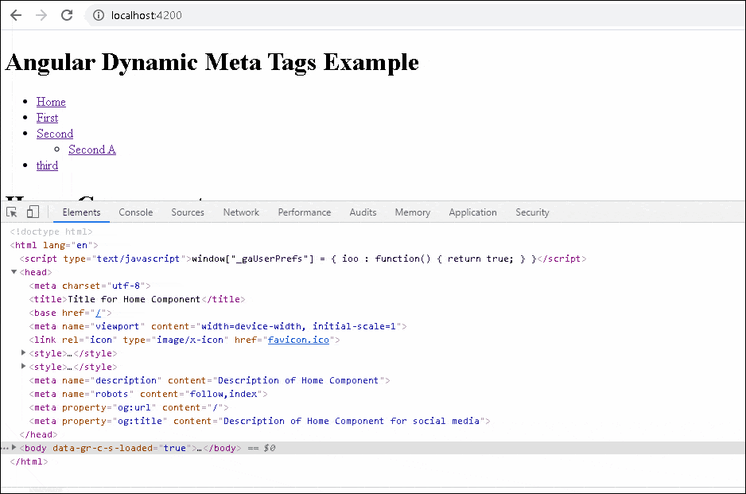This screenshot has width=746, height=494.
Task: Collapse the head element node
Action: (14, 272)
